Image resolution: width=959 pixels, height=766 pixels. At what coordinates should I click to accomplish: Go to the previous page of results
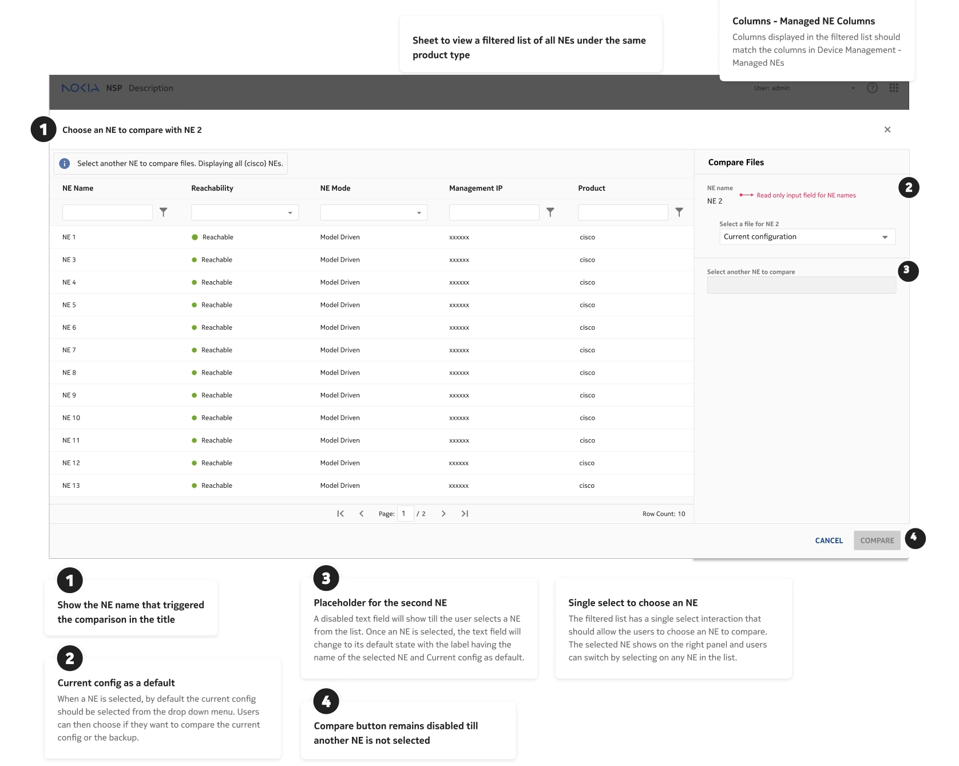coord(362,514)
